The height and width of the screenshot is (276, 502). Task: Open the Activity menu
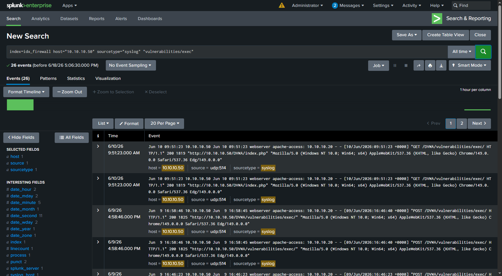tap(412, 5)
